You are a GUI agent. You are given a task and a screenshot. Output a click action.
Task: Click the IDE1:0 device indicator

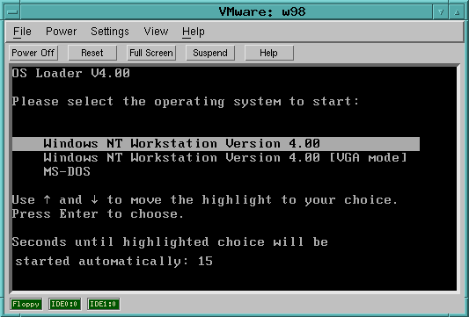coord(103,304)
